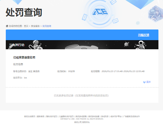Open 成长守护平台 footer link

click(116, 116)
